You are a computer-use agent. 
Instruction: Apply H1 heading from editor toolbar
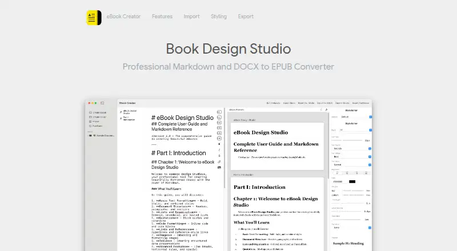[219, 112]
